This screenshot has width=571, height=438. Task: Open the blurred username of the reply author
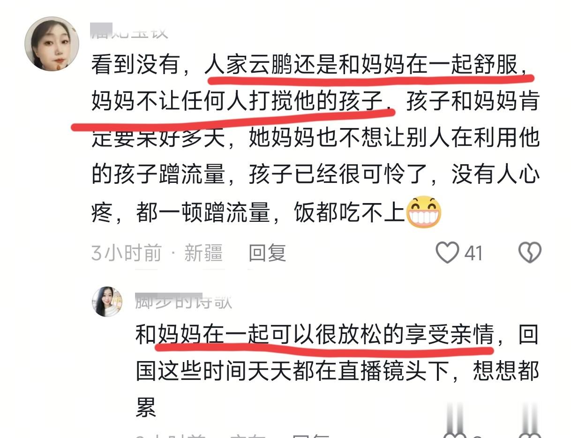[x=183, y=301]
